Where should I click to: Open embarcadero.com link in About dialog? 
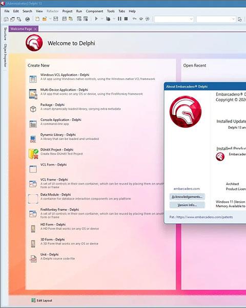187,189
